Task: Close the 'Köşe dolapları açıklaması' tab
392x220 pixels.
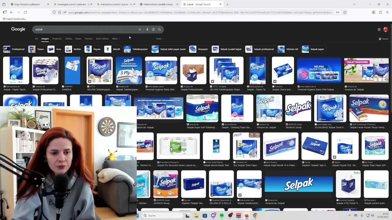Action: 48,4
